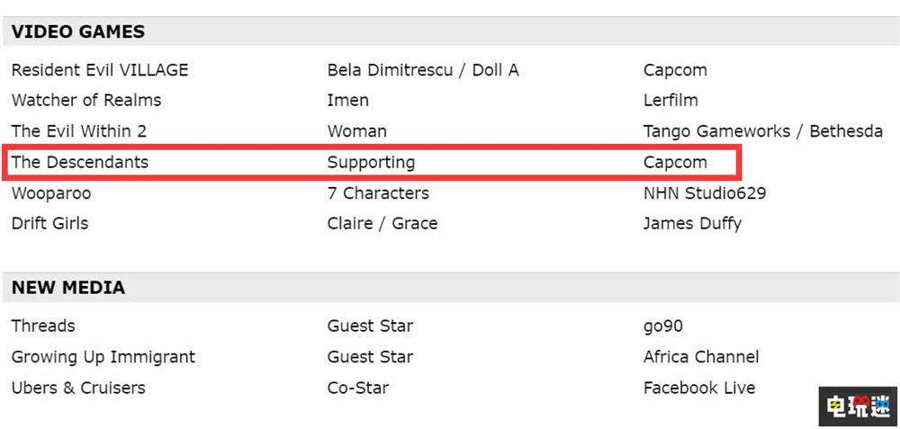The image size is (900, 429).
Task: Click the watermark logo in the bottom-right corner
Action: coord(859,407)
